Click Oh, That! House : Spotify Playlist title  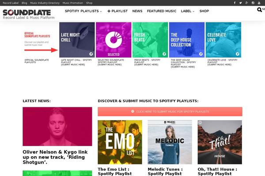click(217, 172)
